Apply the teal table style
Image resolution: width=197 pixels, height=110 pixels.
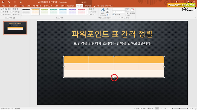[x=54, y=12]
